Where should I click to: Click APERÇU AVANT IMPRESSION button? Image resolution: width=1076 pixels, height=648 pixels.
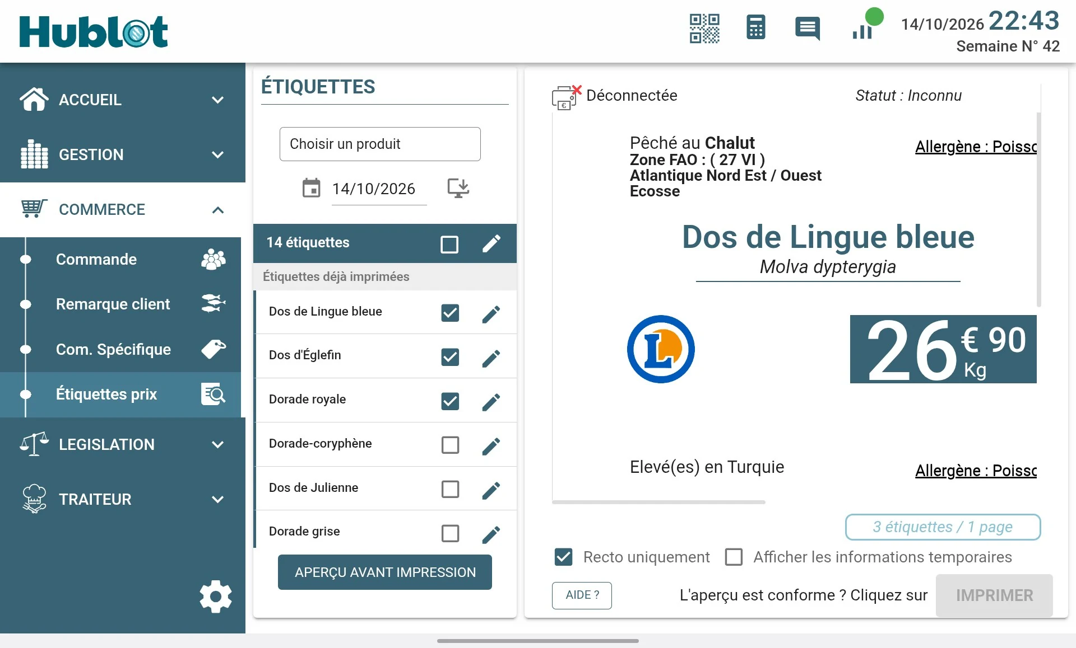385,572
